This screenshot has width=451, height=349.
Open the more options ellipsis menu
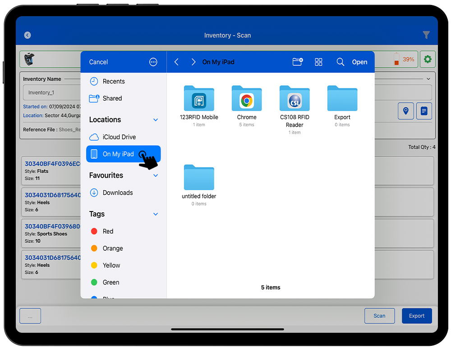coord(153,62)
